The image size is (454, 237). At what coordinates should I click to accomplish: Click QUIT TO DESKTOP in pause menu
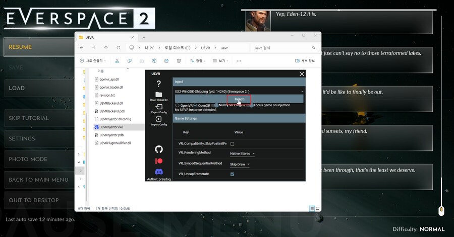click(40, 200)
